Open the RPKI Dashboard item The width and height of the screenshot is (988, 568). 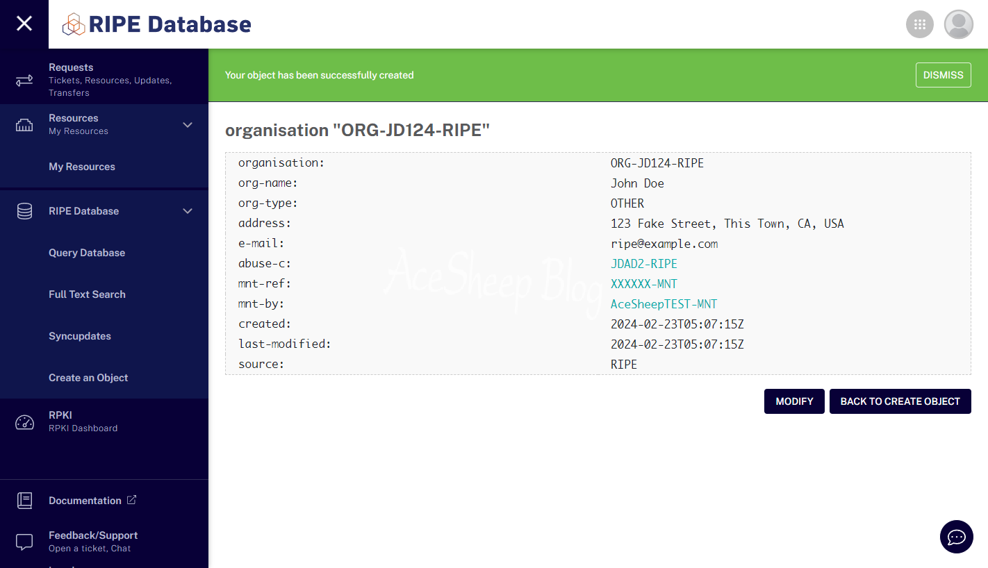click(x=104, y=421)
